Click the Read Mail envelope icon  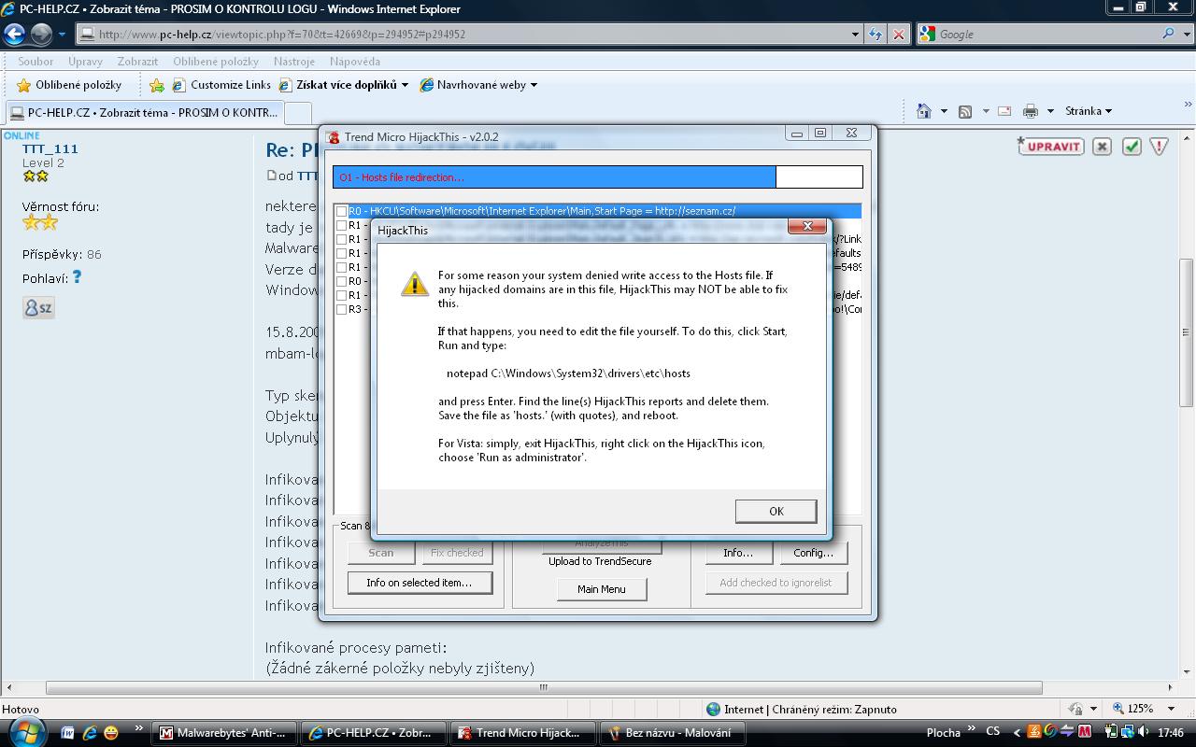1004,111
